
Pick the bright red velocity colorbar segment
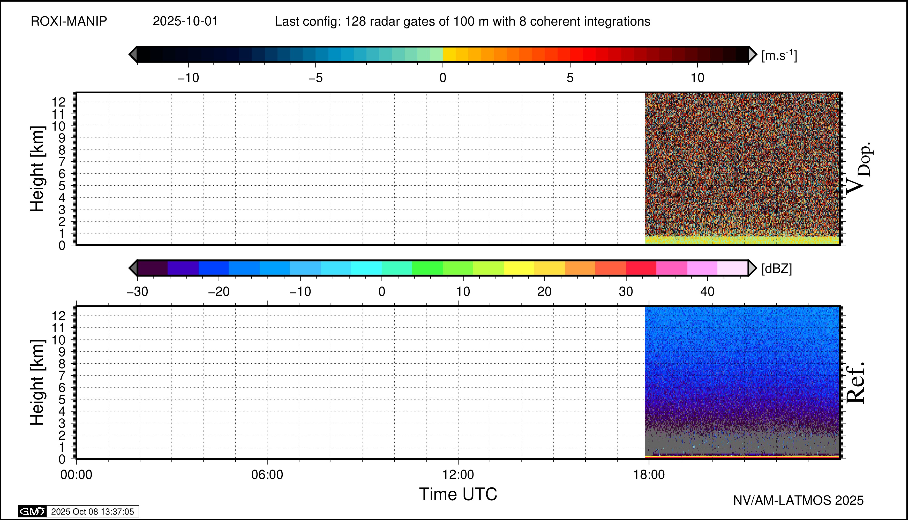(x=589, y=54)
